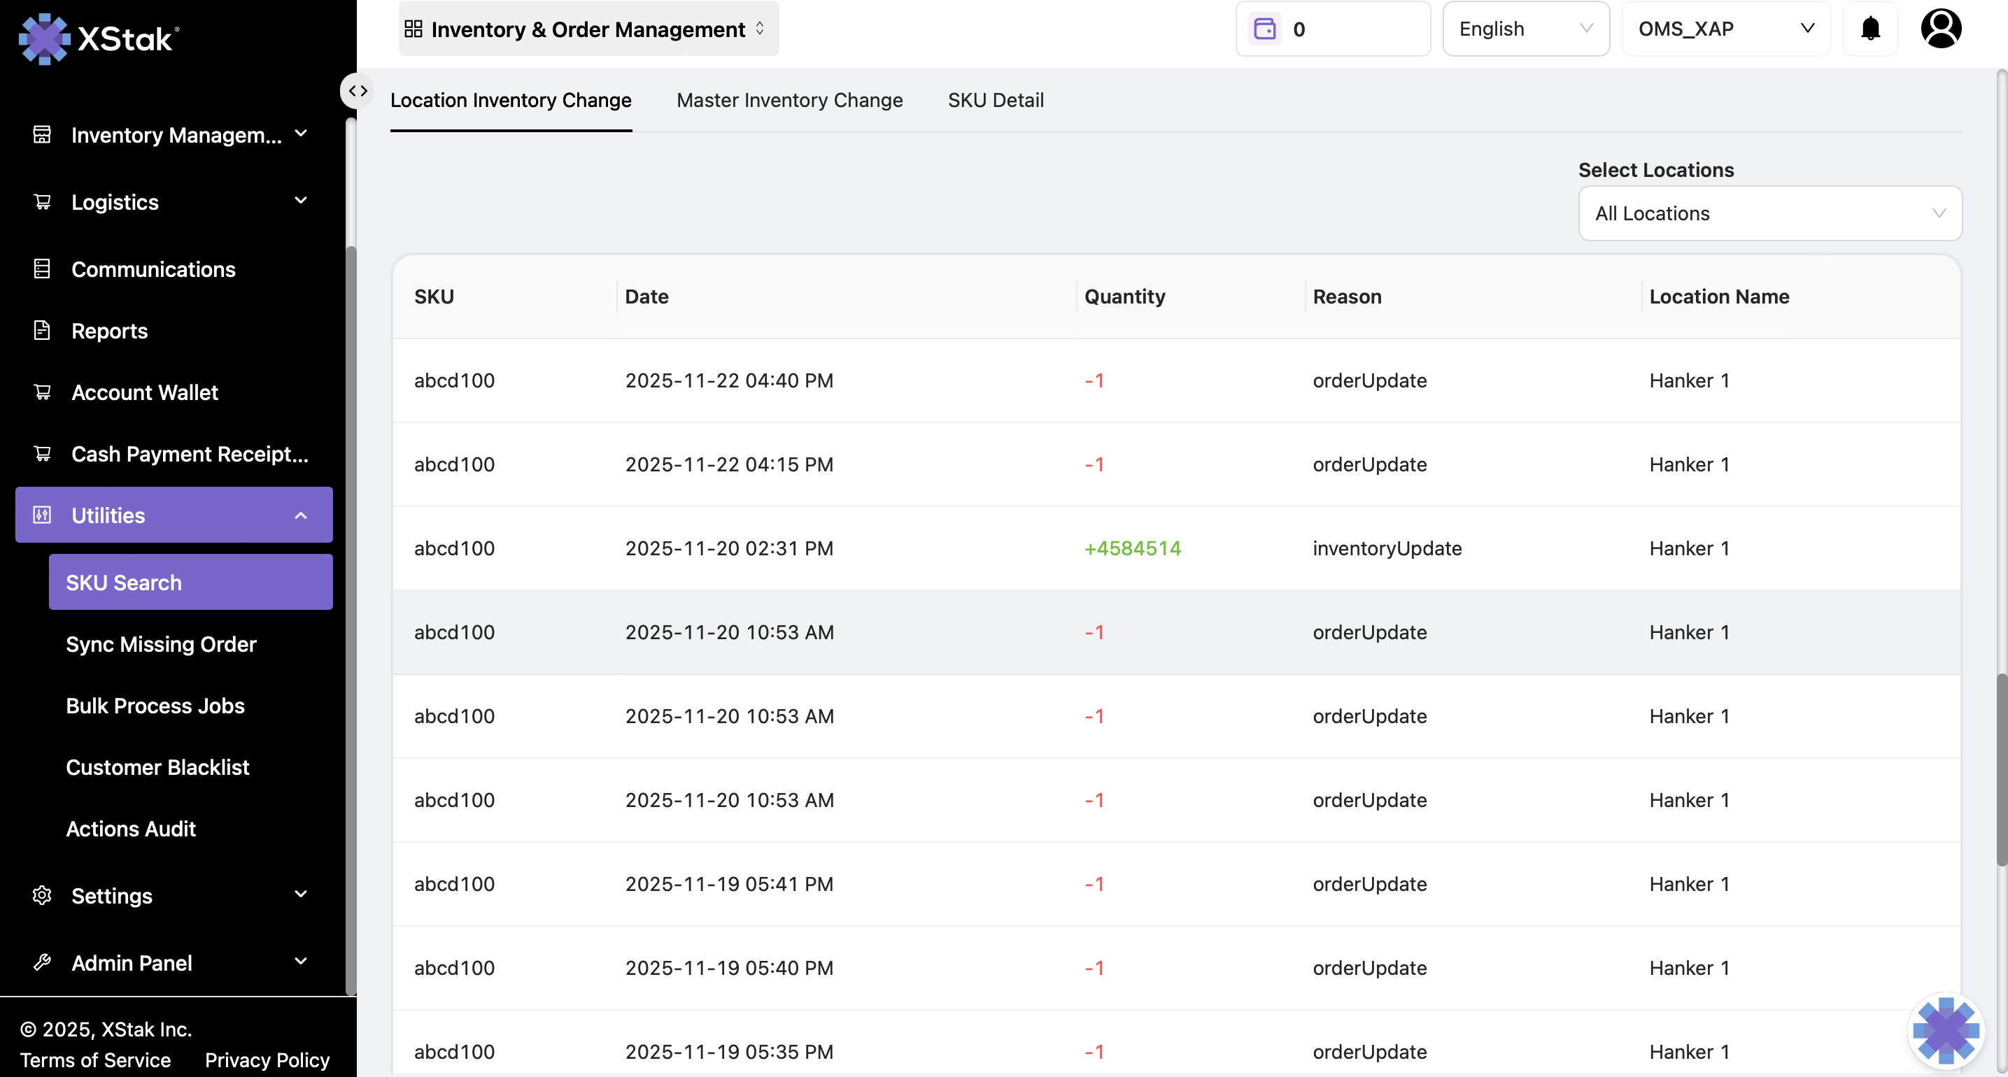Viewport: 2008px width, 1077px height.
Task: Open the All Locations dropdown
Action: [x=1769, y=213]
